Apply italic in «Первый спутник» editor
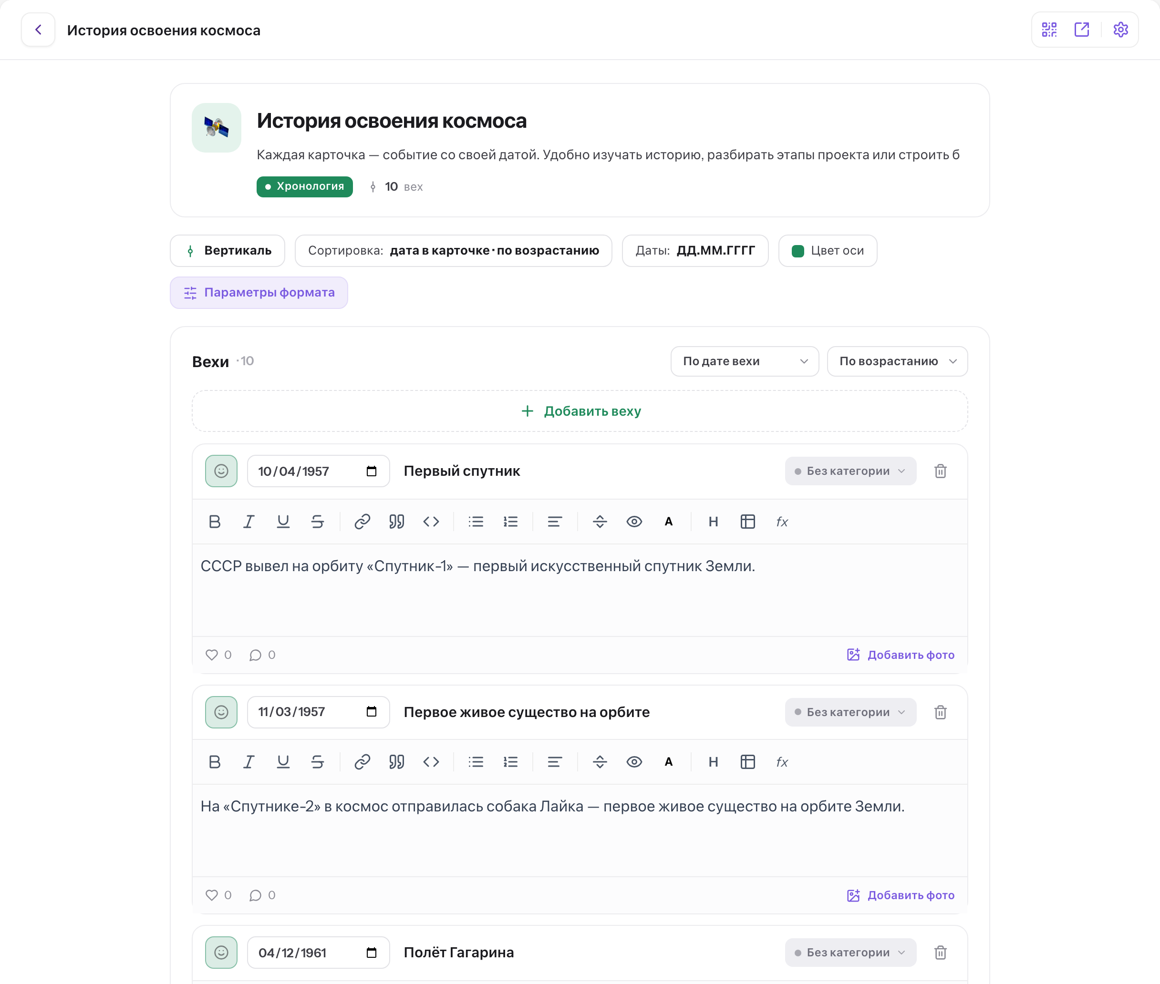The width and height of the screenshot is (1160, 984). click(249, 522)
